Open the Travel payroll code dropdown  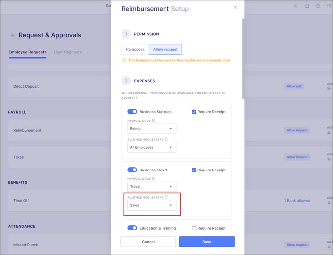[152, 186]
